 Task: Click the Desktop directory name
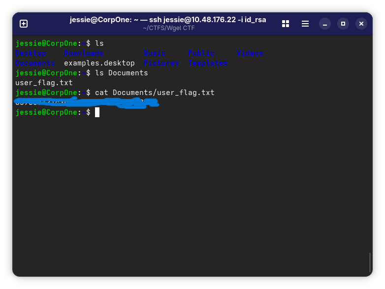tap(31, 53)
